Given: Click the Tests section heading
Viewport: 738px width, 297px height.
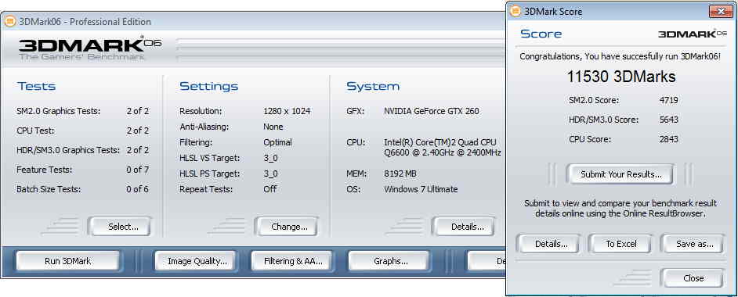Looking at the screenshot, I should 36,86.
